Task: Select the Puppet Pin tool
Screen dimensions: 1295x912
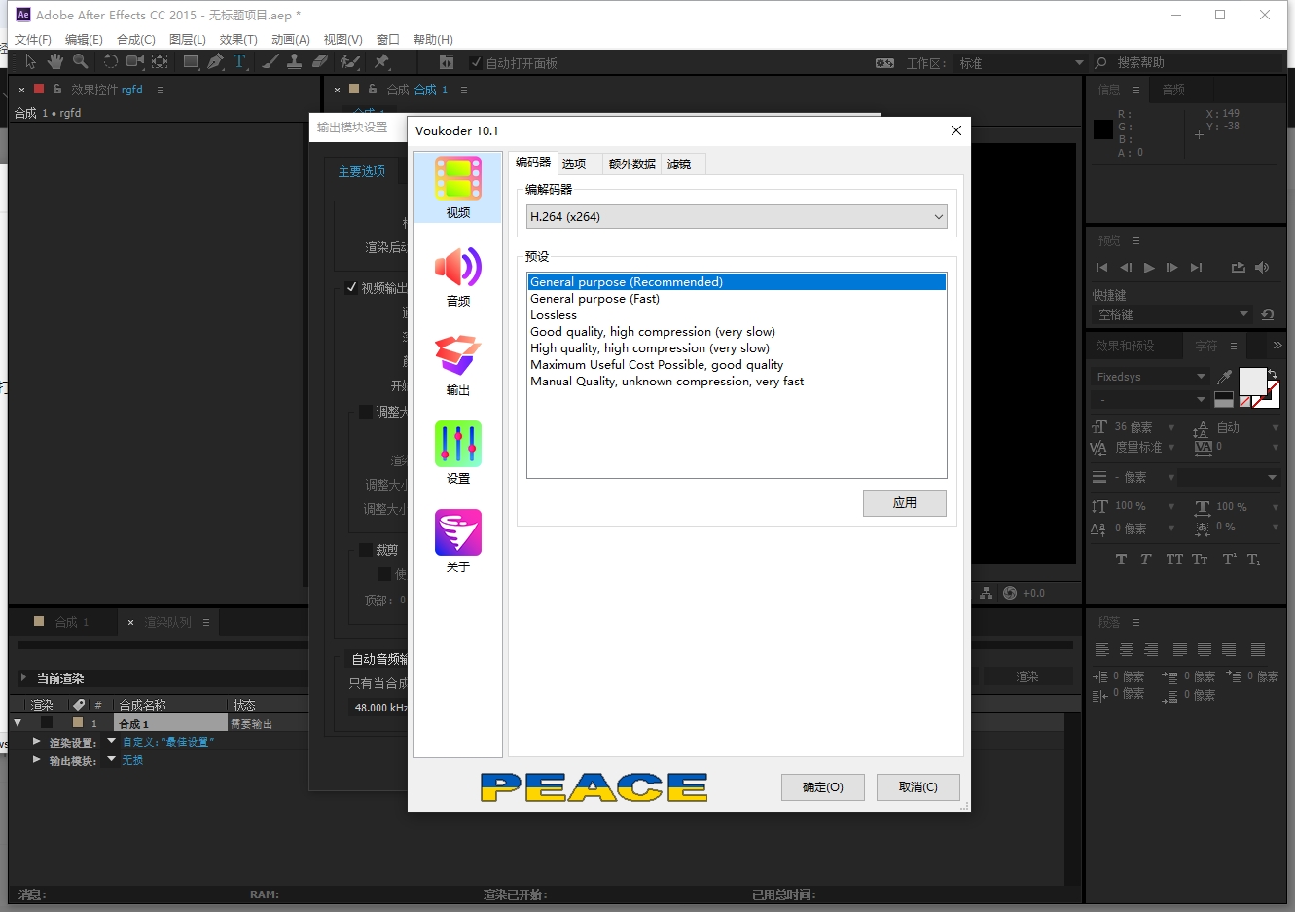Action: pos(381,61)
